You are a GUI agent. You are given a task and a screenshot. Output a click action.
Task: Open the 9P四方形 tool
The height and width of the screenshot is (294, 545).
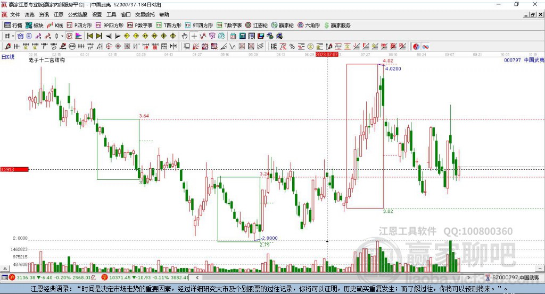click(110, 25)
